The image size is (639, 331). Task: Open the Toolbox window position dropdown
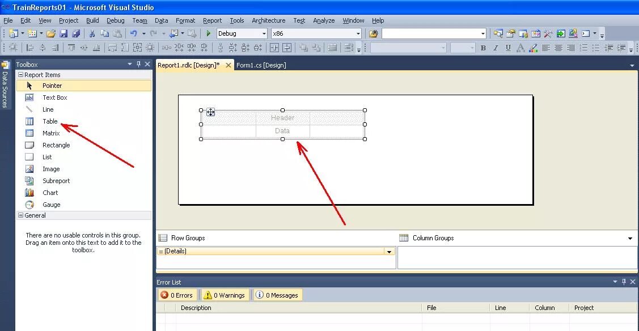[x=130, y=64]
